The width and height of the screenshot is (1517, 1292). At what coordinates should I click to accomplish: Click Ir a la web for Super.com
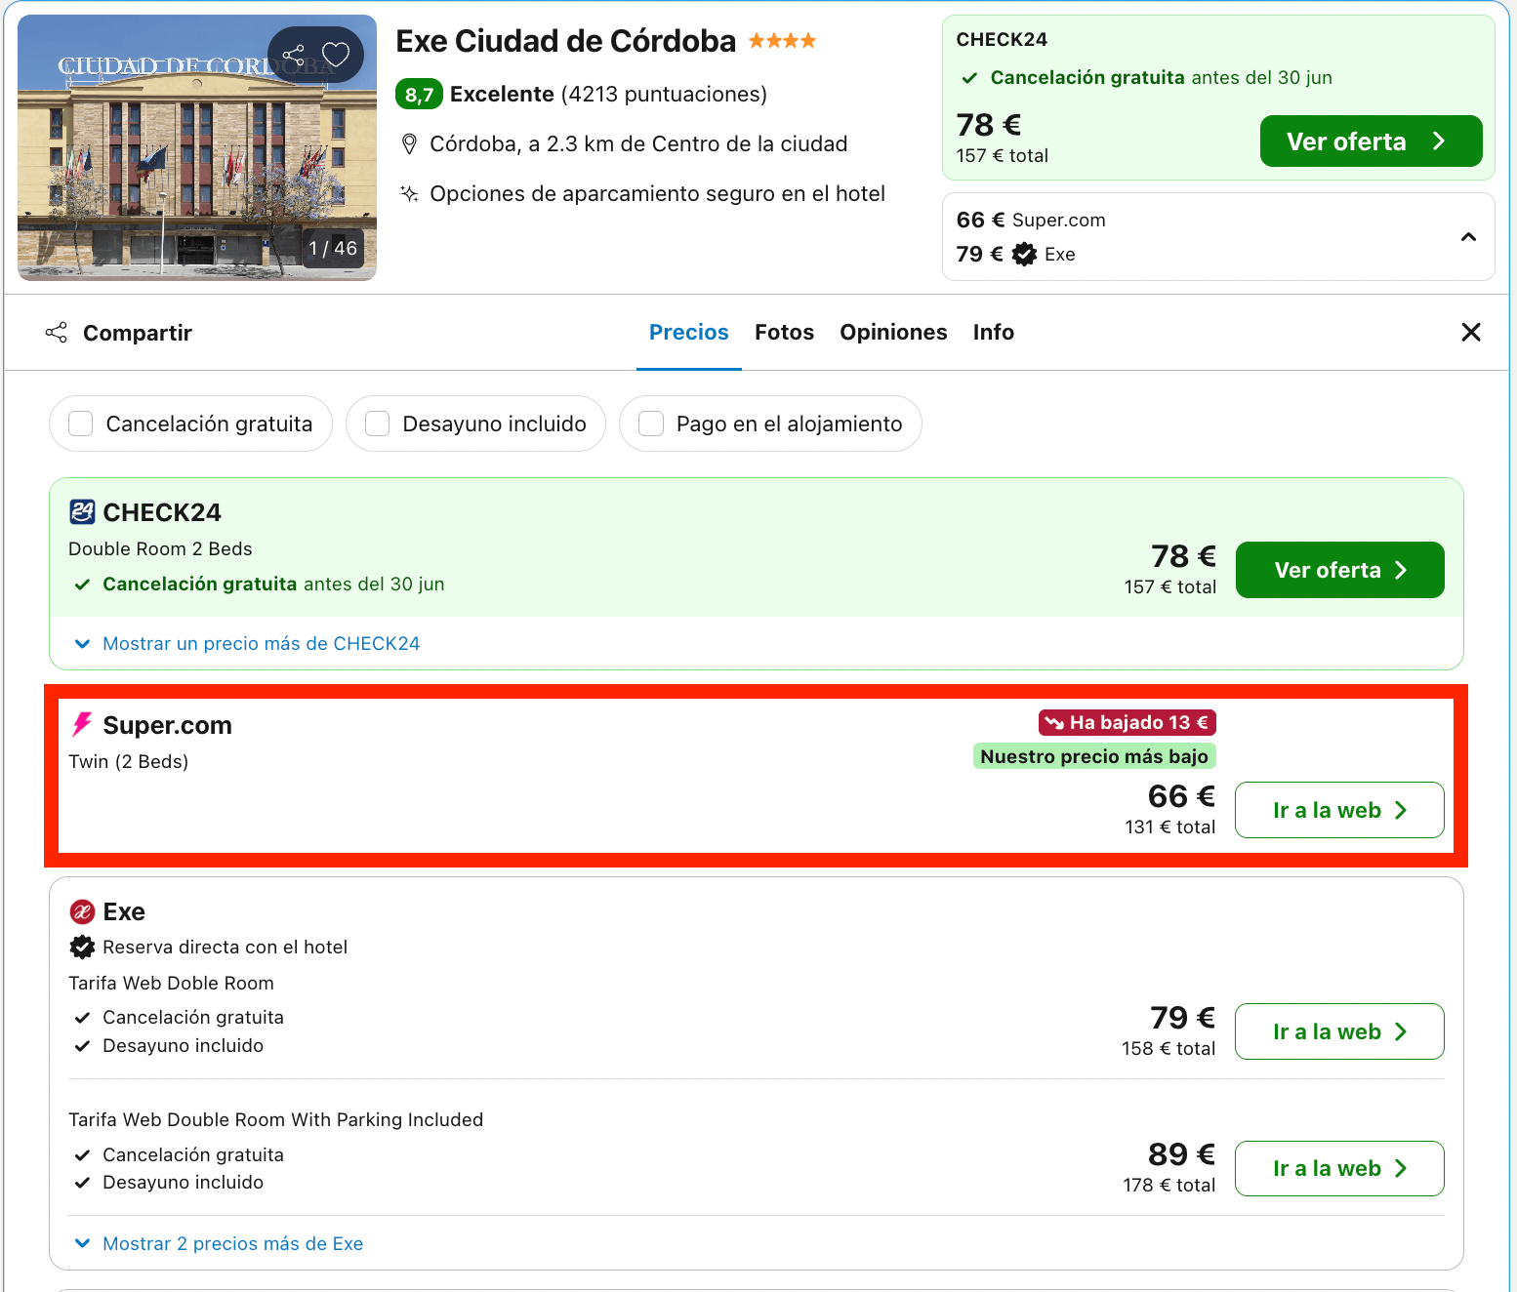click(x=1339, y=810)
